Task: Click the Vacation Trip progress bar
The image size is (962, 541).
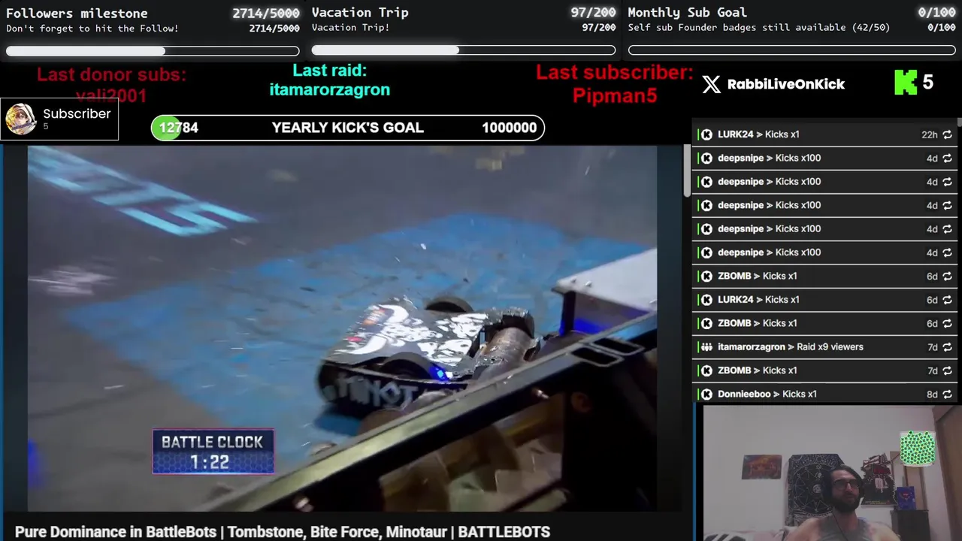Action: (464, 50)
